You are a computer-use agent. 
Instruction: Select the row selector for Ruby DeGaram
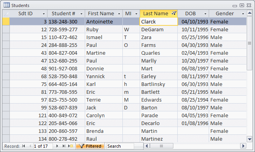[6, 29]
